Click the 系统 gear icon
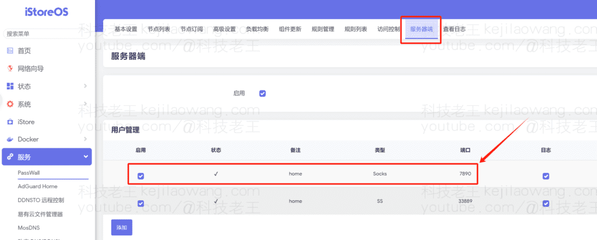Viewport: 597px width, 240px height. [10, 104]
